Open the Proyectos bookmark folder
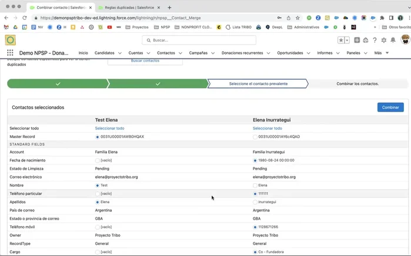 click(137, 27)
